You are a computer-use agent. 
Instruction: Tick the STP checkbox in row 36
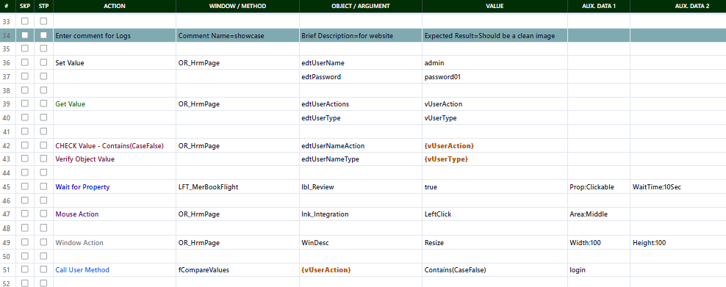tap(43, 62)
